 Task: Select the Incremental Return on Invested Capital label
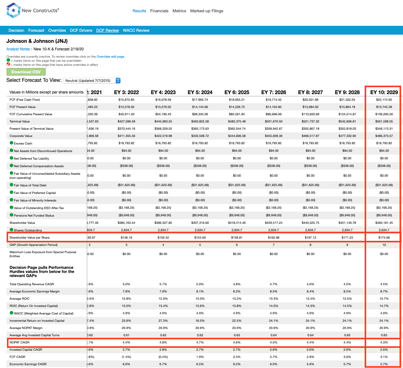pos(37,320)
